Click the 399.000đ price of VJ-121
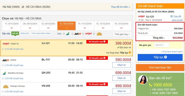 [123, 43]
